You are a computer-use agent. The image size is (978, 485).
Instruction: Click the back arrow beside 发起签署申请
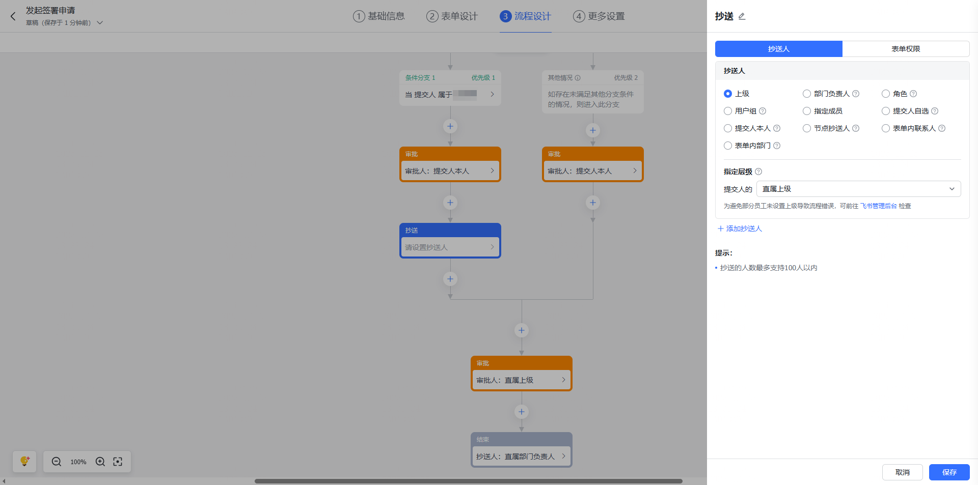click(x=13, y=16)
